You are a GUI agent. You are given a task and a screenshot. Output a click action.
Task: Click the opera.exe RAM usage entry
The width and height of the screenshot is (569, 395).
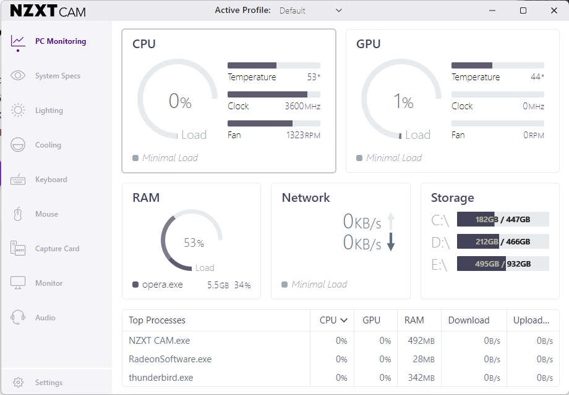point(191,285)
